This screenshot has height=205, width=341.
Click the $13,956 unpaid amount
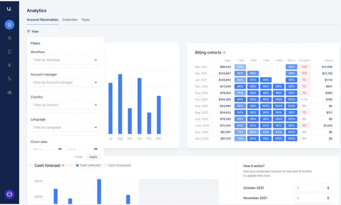[x=327, y=67]
